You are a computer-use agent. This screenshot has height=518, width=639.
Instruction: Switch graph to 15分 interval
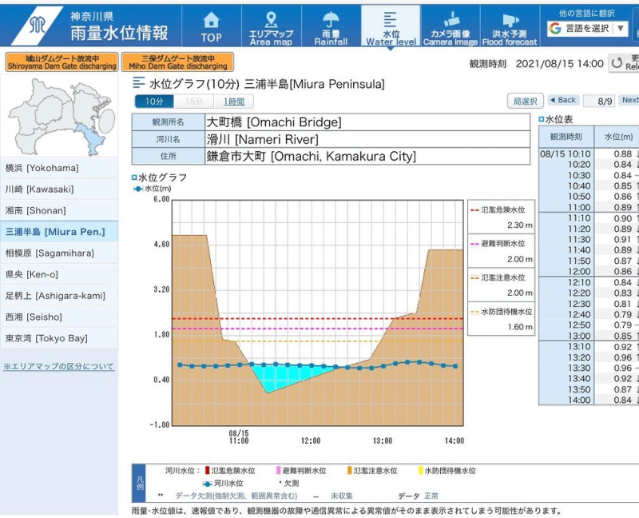[x=194, y=102]
